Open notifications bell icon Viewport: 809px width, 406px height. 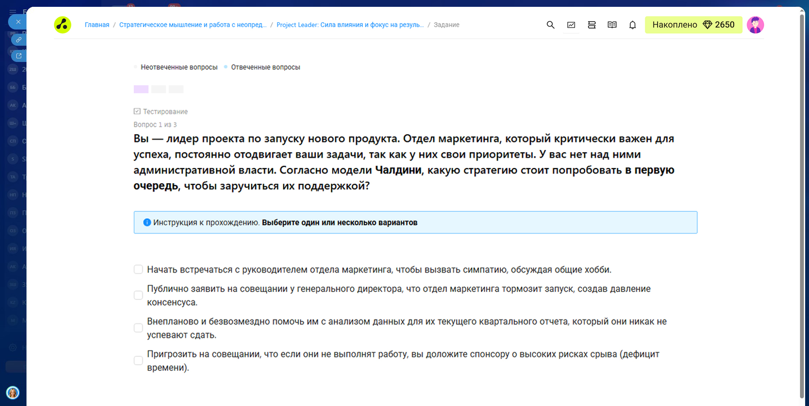pos(632,25)
